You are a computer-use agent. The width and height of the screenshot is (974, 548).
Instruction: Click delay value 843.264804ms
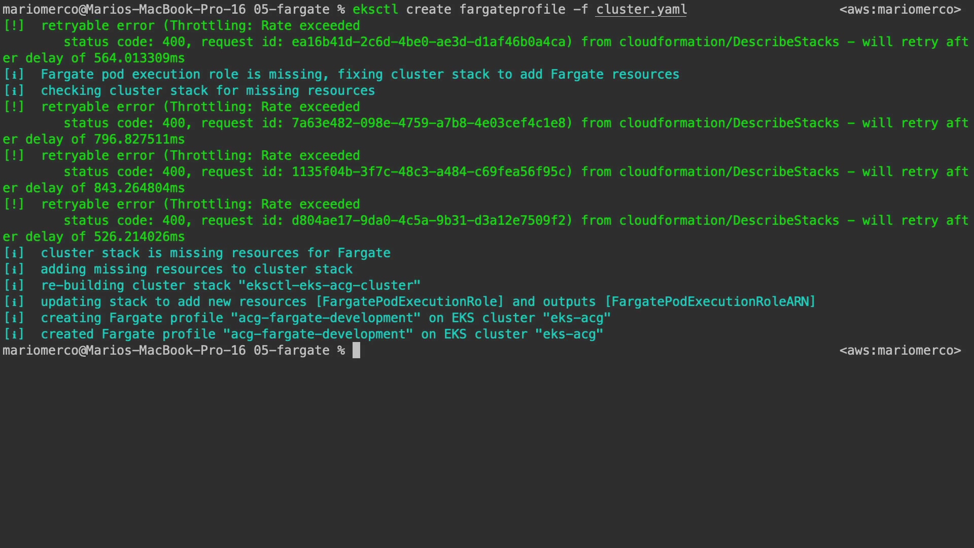[x=139, y=188]
